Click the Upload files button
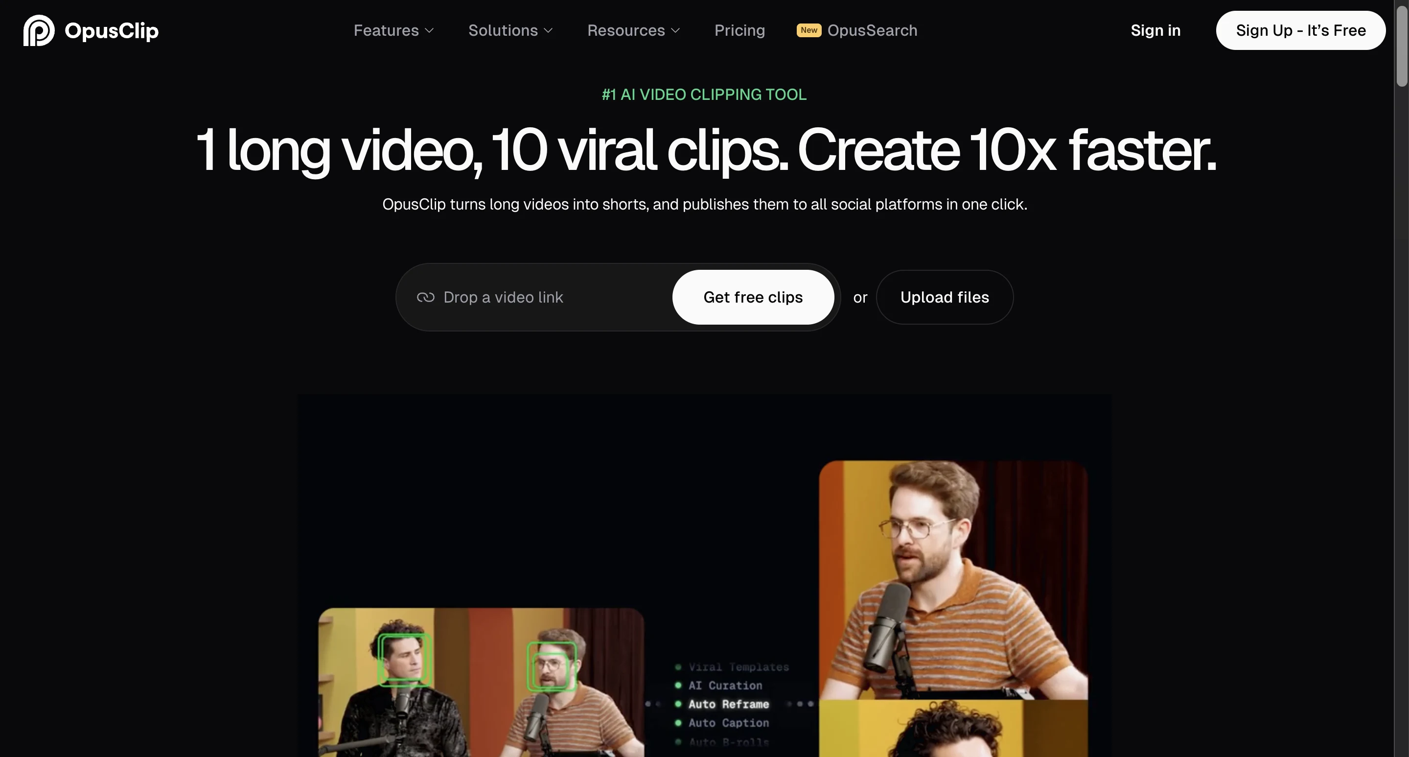The width and height of the screenshot is (1409, 757). pyautogui.click(x=945, y=297)
